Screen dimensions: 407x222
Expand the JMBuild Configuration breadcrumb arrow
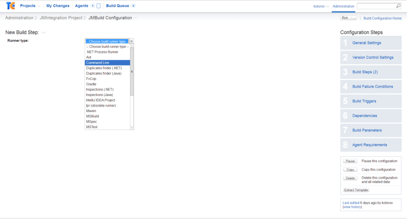coord(135,18)
